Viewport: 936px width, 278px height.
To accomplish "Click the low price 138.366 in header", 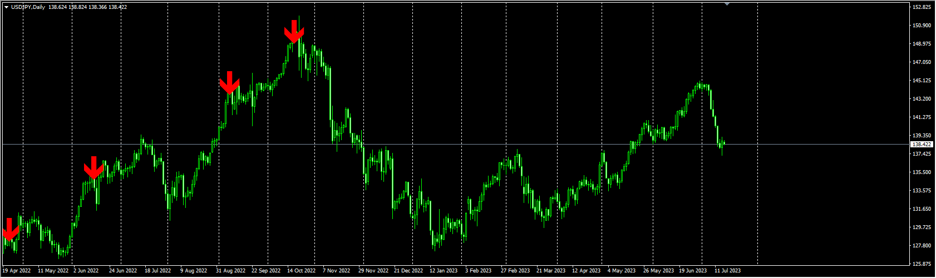I will point(98,7).
